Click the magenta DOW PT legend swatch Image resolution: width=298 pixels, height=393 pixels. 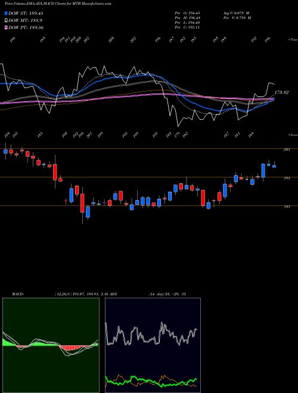[7, 27]
